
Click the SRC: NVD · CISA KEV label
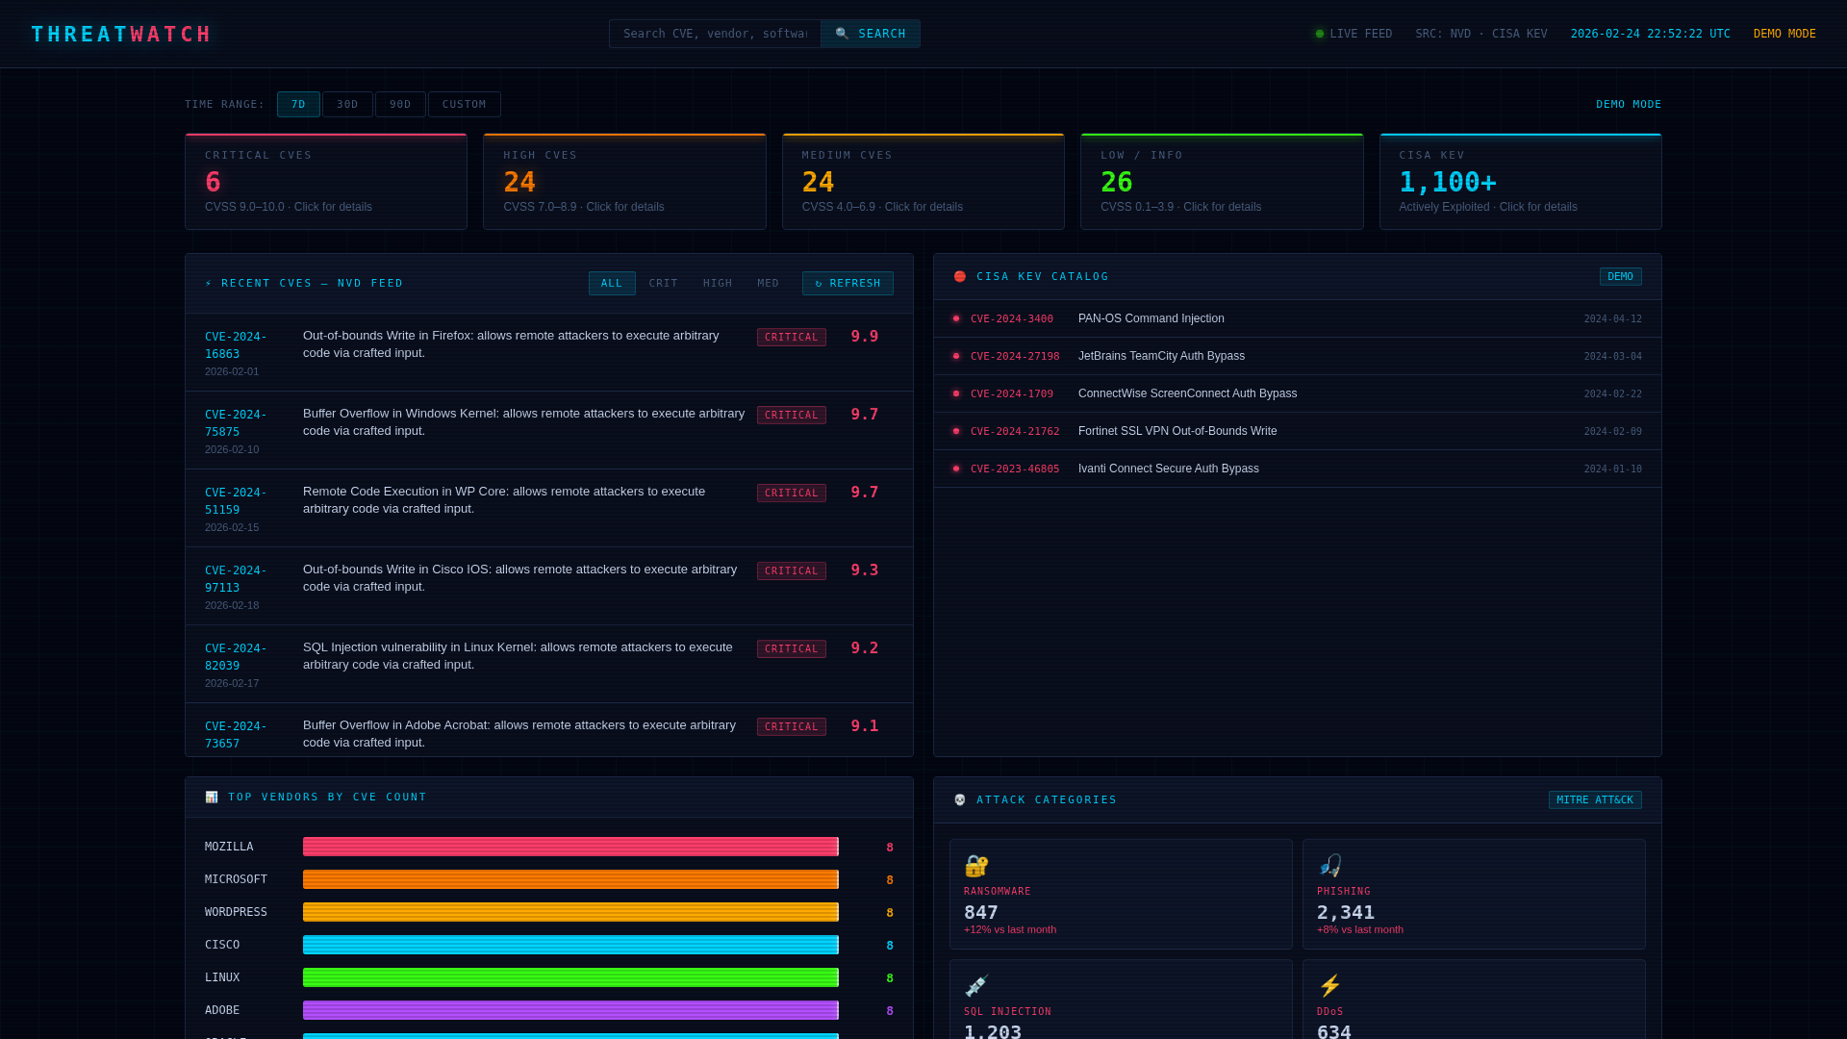1481,34
